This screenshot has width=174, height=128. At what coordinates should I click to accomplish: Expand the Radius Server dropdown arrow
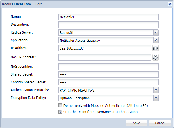point(156,32)
